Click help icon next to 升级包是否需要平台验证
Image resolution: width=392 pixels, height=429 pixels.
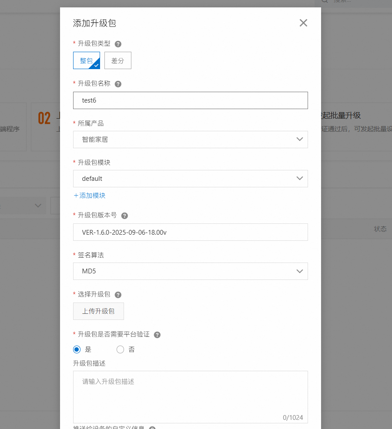tap(157, 335)
